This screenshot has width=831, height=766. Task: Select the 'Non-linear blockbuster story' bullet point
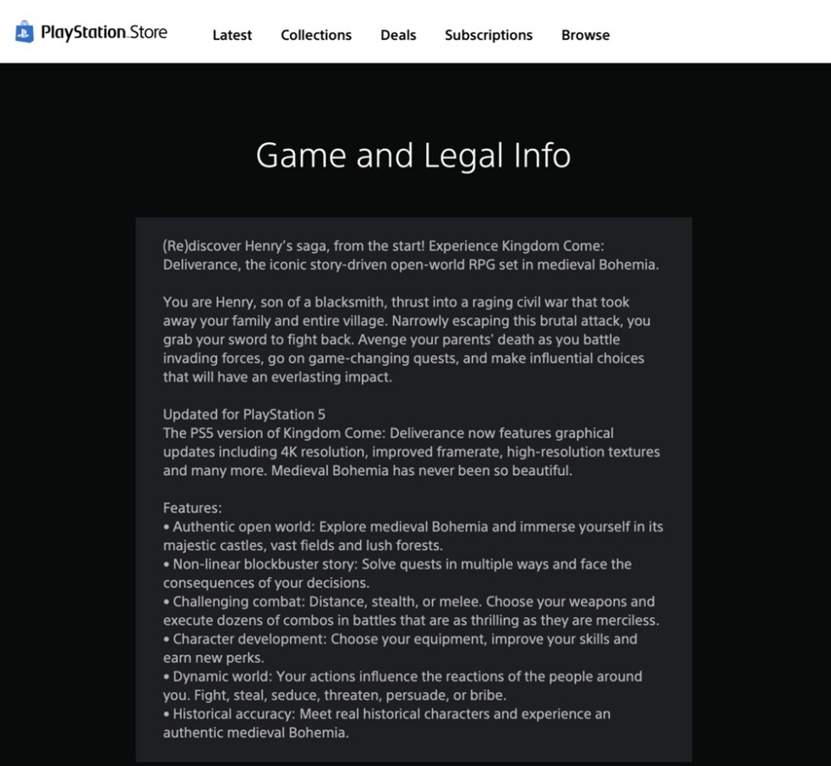(397, 573)
